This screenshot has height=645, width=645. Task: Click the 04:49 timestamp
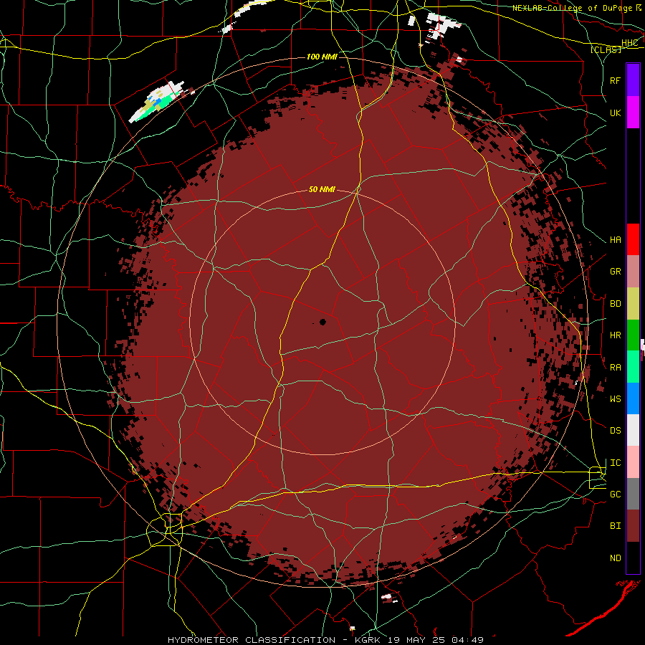coord(467,640)
